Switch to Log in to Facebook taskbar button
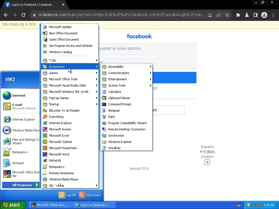Screen dimensions: 279x209 pyautogui.click(x=94, y=205)
